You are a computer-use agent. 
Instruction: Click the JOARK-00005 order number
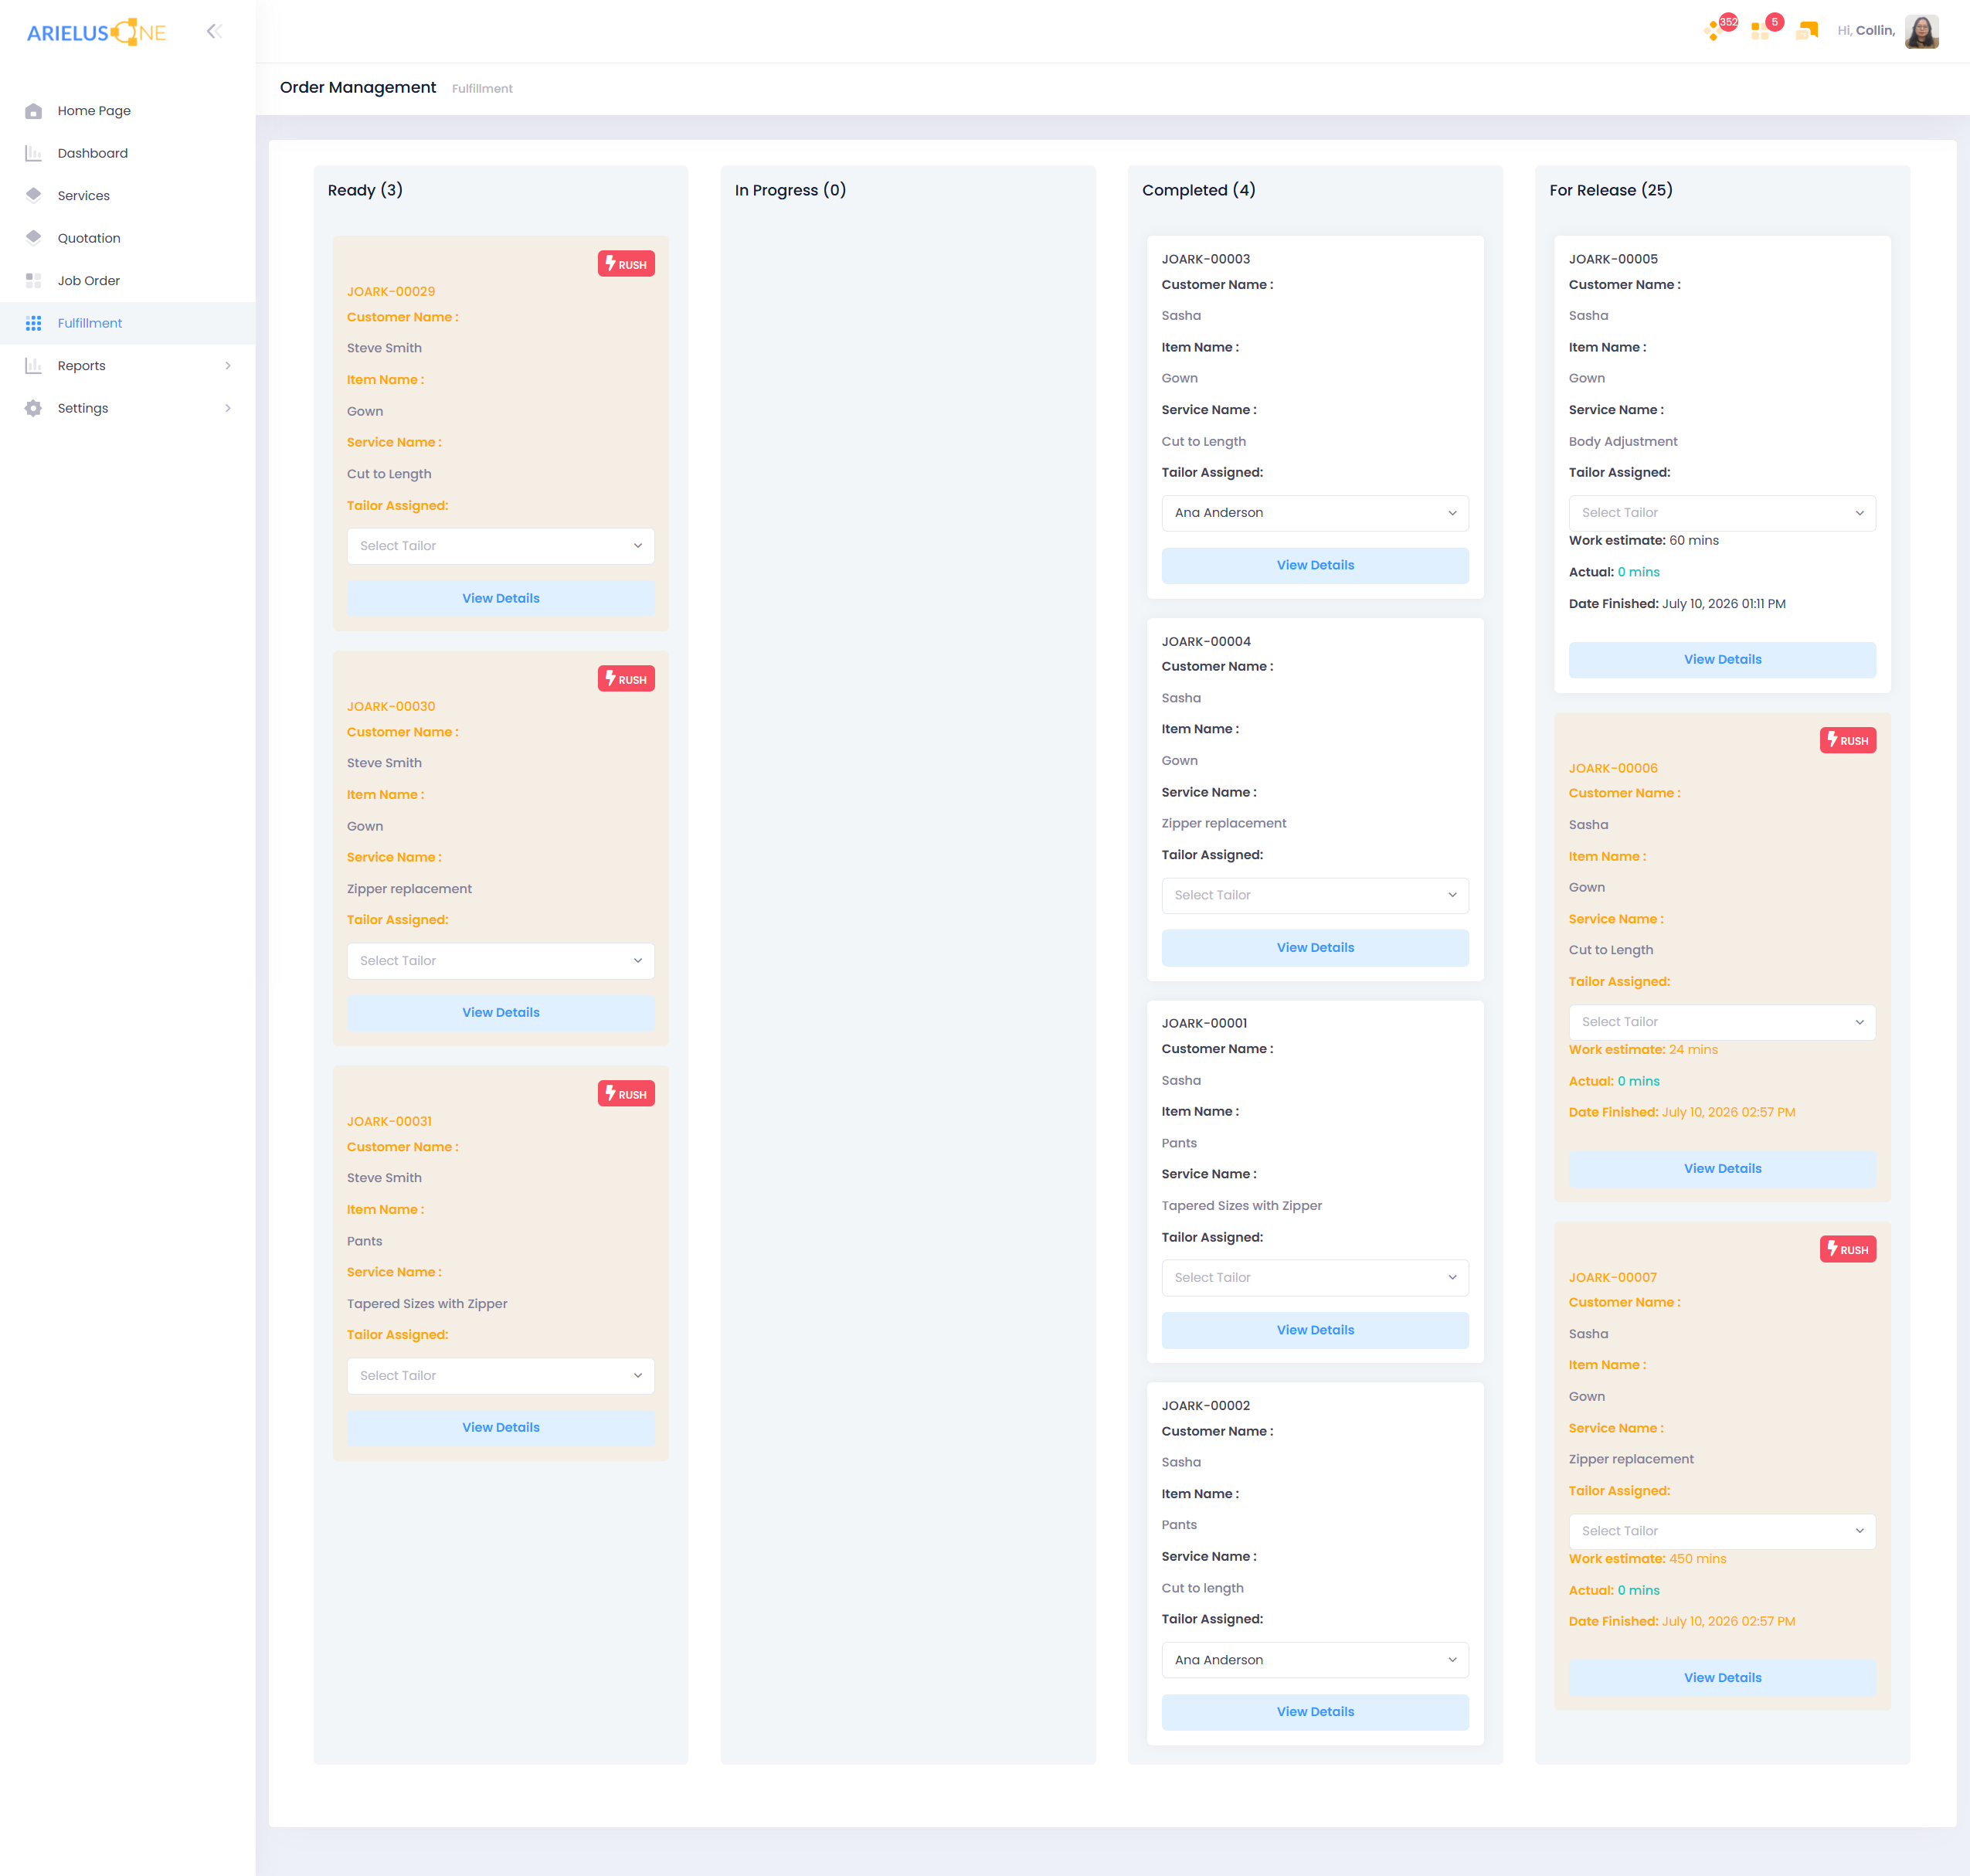[1612, 259]
